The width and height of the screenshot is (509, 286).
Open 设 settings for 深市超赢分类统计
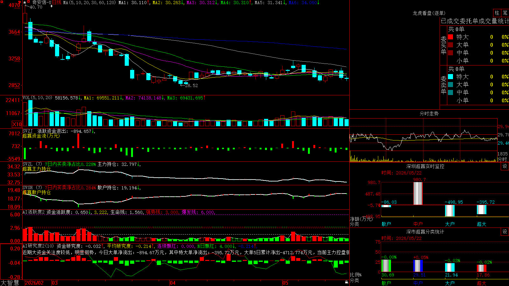pyautogui.click(x=505, y=232)
